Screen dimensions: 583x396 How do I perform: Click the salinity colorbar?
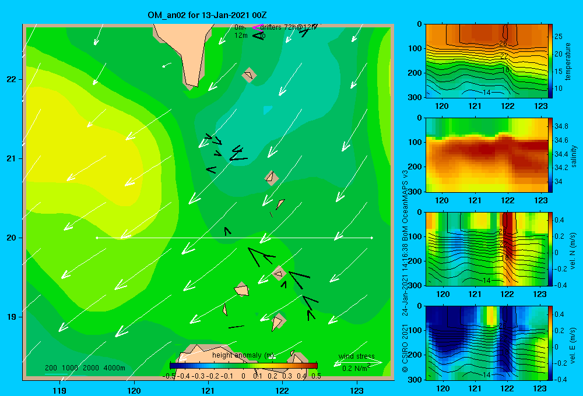[x=550, y=155]
